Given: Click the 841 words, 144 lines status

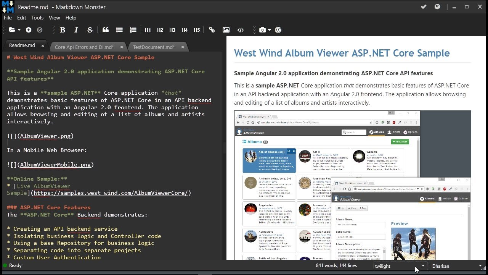Looking at the screenshot, I should coord(336,265).
